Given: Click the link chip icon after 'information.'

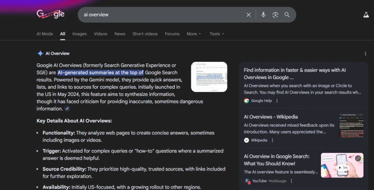Looking at the screenshot, I should [67, 109].
